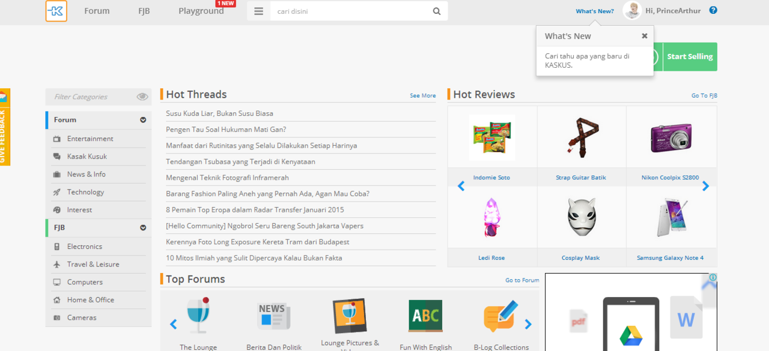Click the Kaskus logo icon

pos(56,11)
